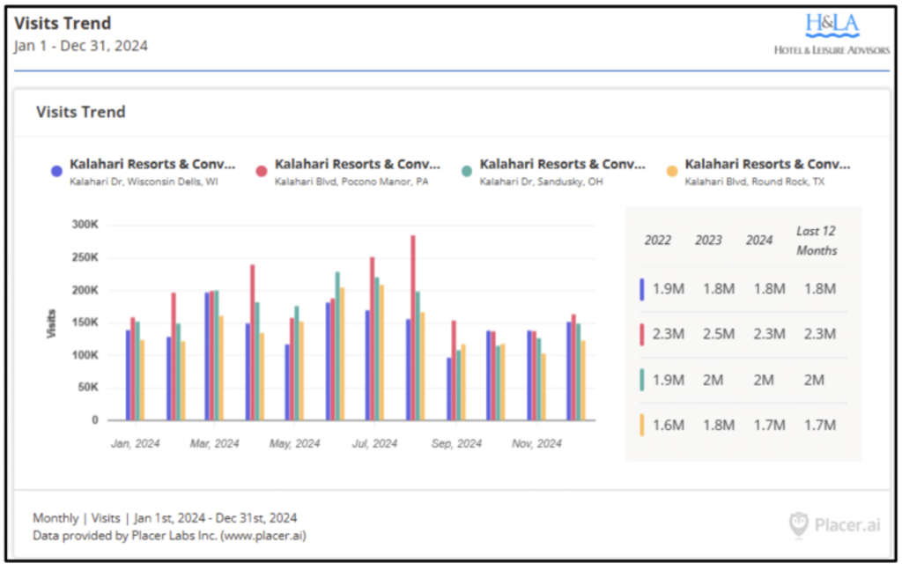This screenshot has height=571, width=902.
Task: Click the red color marker in the summary table
Action: click(642, 335)
